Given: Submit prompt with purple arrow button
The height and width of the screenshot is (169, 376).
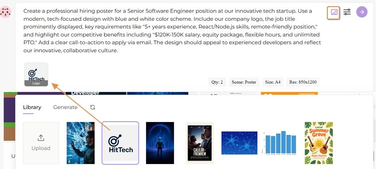Looking at the screenshot, I should [361, 12].
